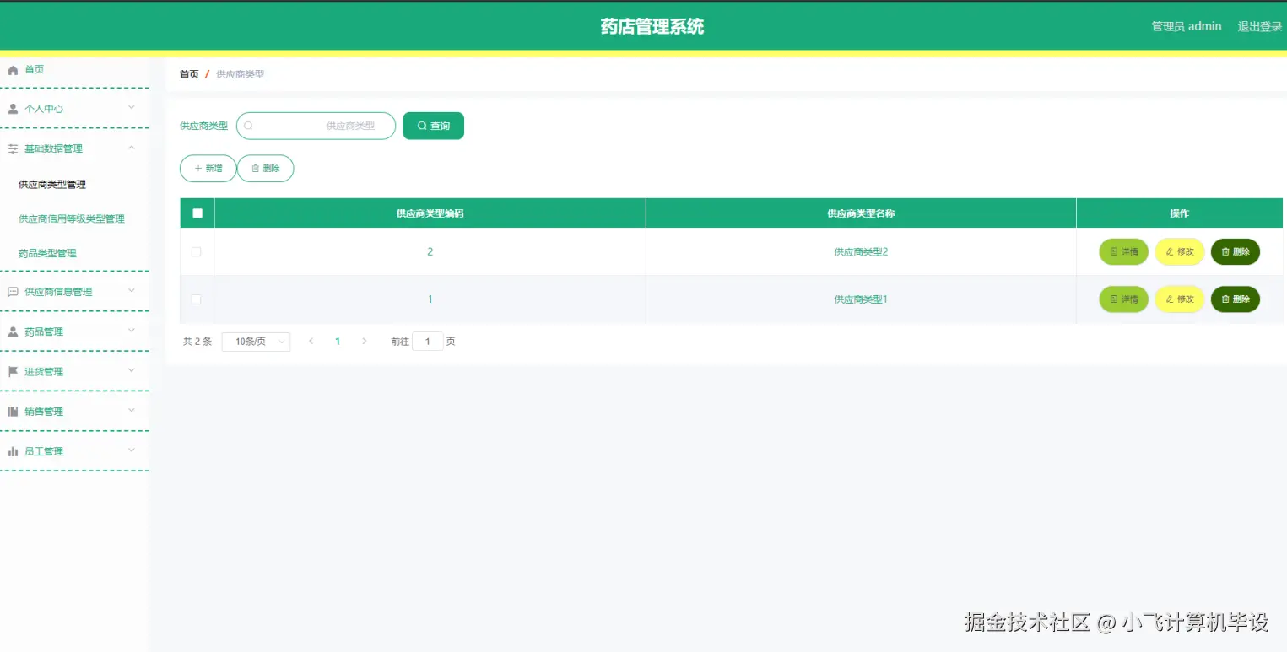Expand the 个人中心 menu chevron

click(x=132, y=107)
